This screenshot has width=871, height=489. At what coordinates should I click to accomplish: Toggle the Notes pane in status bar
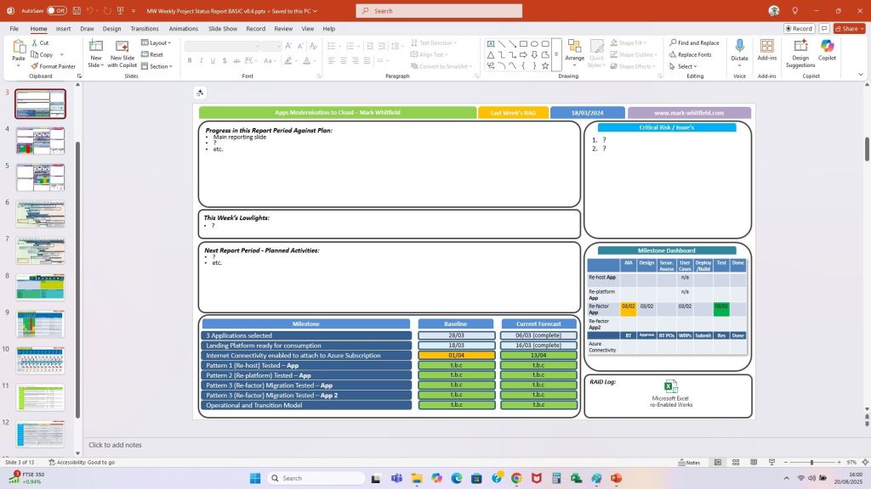[689, 463]
